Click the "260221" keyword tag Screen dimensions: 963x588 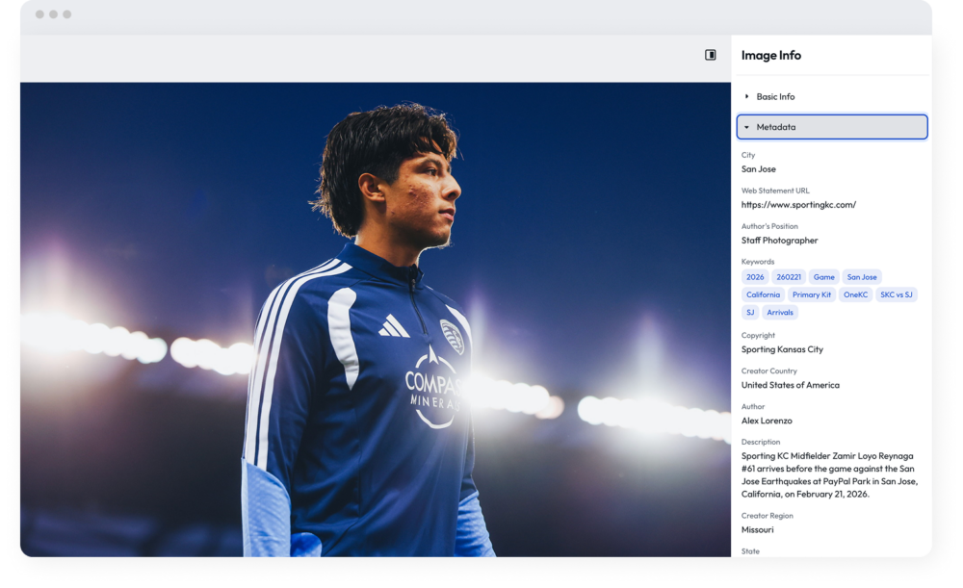click(789, 277)
